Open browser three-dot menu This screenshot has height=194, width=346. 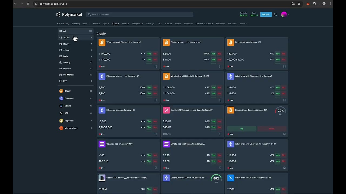[x=330, y=4]
